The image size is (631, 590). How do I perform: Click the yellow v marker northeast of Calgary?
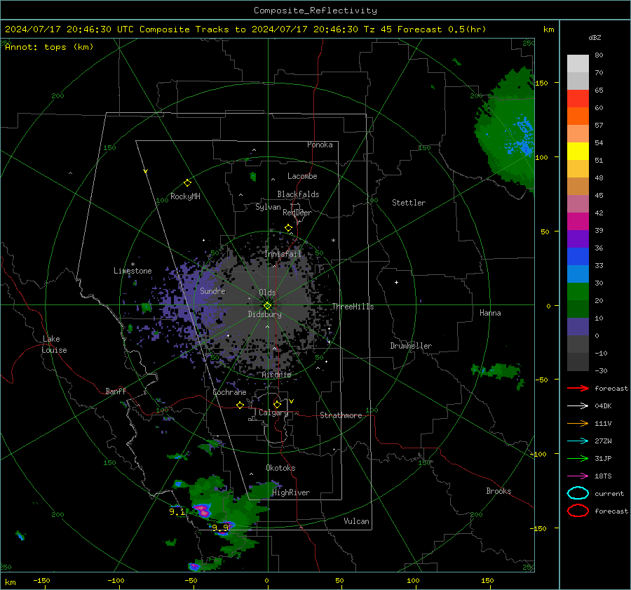pos(292,401)
